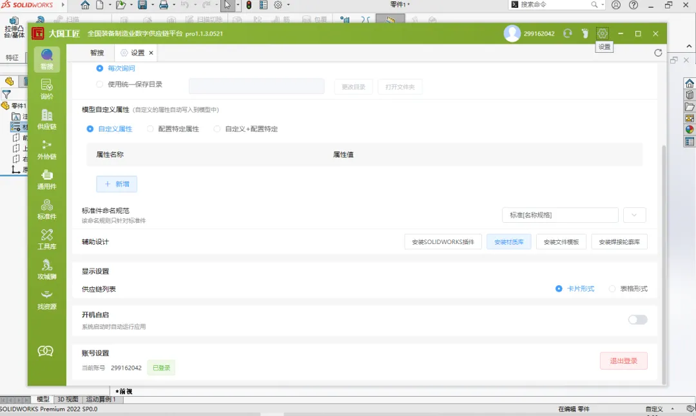Image resolution: width=696 pixels, height=416 pixels.
Task: Select the 使用统一保存目录 radio option
Action: 99,84
